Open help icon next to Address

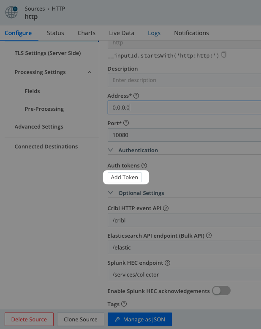pyautogui.click(x=136, y=96)
